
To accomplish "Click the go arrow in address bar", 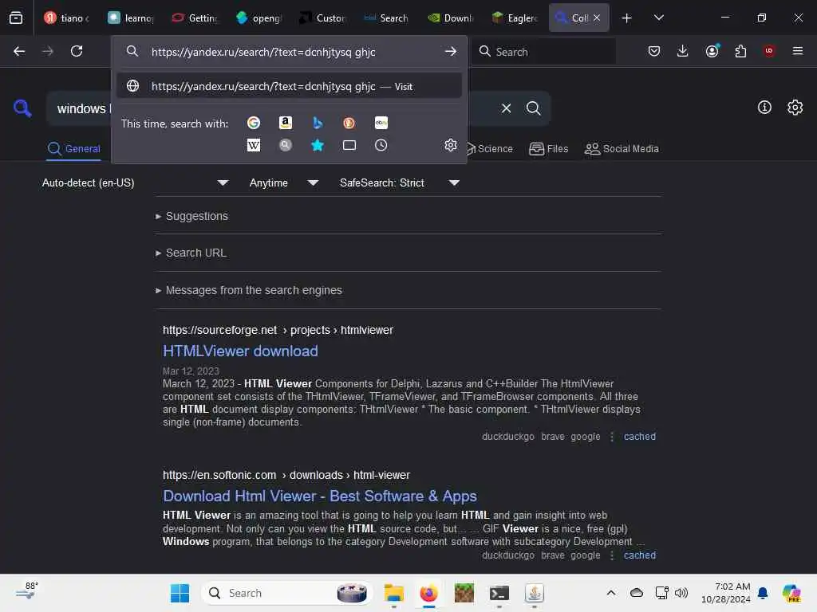I will click(451, 52).
